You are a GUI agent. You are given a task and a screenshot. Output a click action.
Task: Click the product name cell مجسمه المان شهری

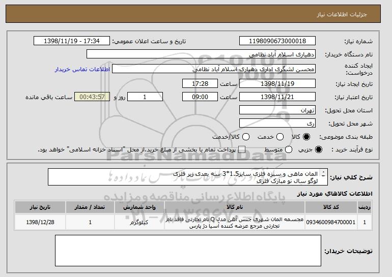pos(235,222)
